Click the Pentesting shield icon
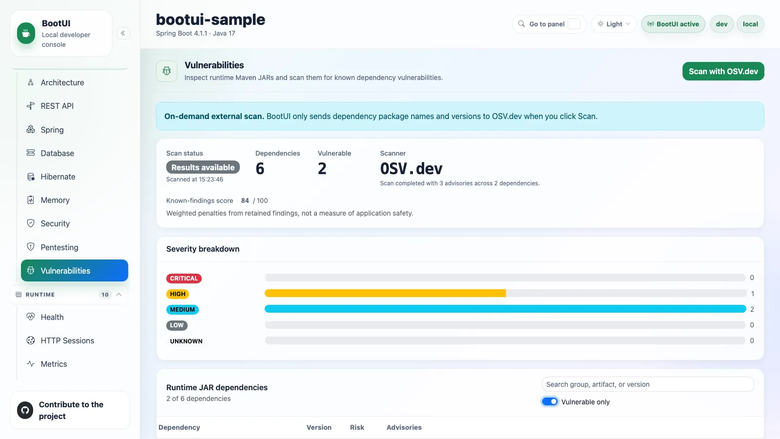Viewport: 780px width, 439px height. pyautogui.click(x=31, y=247)
